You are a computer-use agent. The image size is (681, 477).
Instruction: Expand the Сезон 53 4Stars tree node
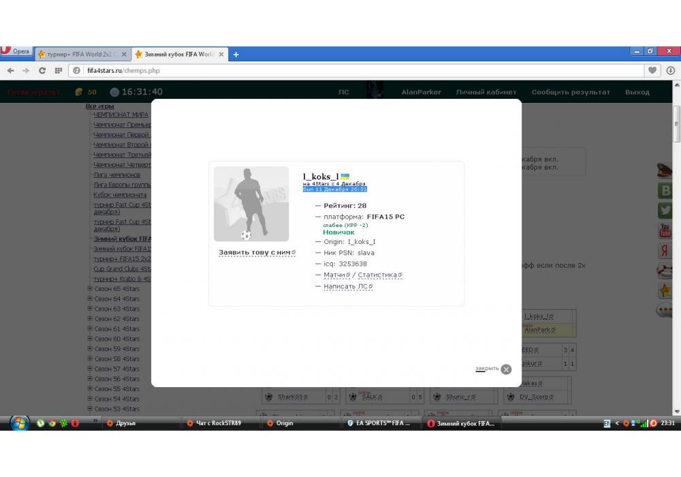tap(90, 409)
